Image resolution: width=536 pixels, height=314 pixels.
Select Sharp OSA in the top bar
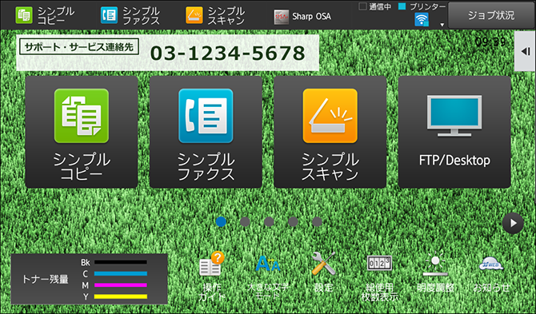click(x=302, y=17)
